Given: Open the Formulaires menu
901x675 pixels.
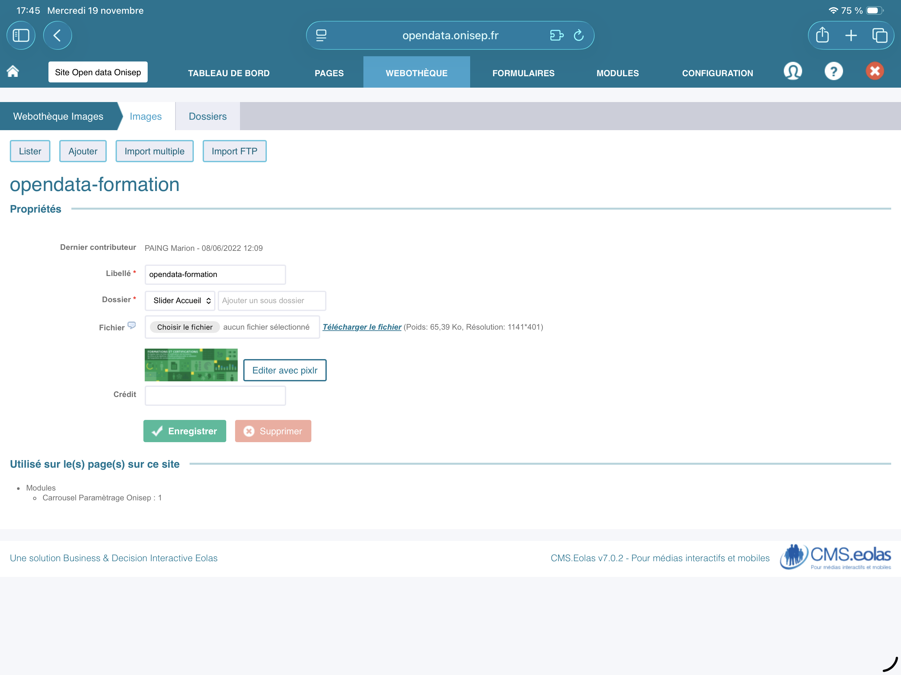Looking at the screenshot, I should tap(523, 73).
